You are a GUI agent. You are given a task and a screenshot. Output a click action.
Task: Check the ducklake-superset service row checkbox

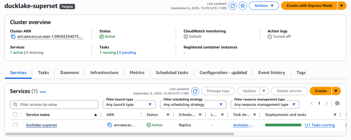click(15, 125)
